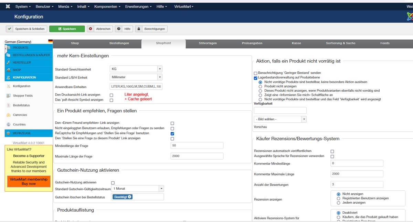Open the Komponenten menu
Viewport: 413px width, 222px height.
click(x=107, y=7)
